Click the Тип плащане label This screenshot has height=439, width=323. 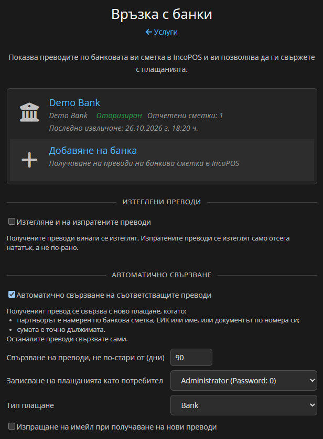click(x=30, y=405)
